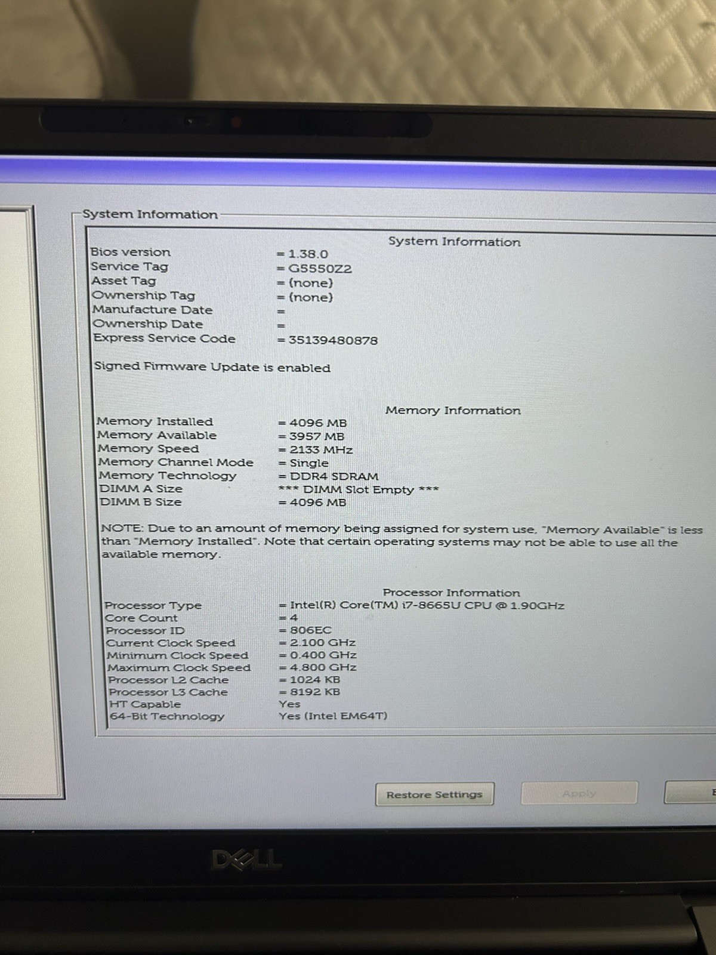Click the DIMM Slot Empty message
The image size is (716, 955).
pos(359,489)
